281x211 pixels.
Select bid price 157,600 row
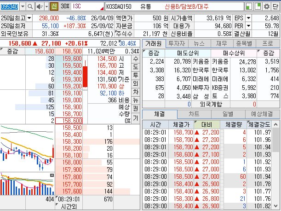pos(69,191)
